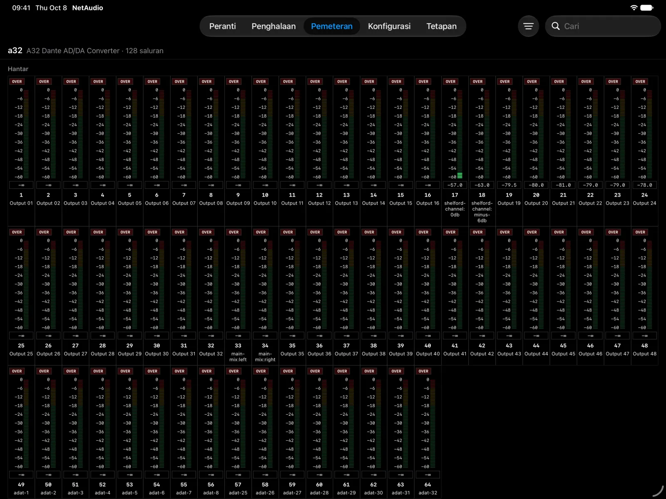Viewport: 666px width, 499px height.
Task: Select the active Pemeteran tab
Action: [x=332, y=26]
